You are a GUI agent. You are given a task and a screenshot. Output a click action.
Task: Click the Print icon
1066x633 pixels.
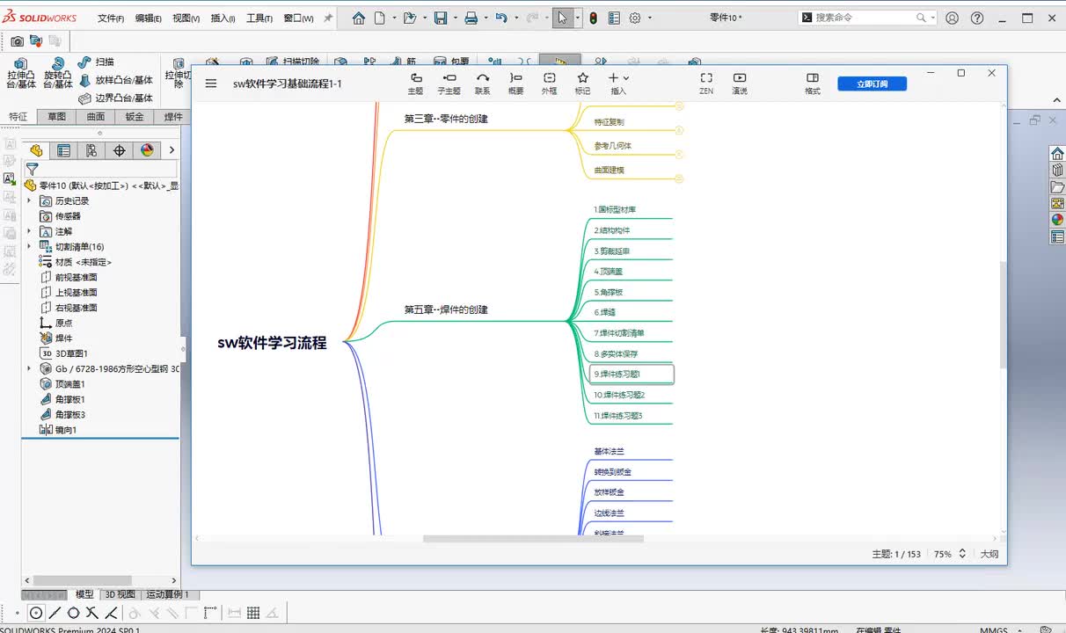pos(471,18)
